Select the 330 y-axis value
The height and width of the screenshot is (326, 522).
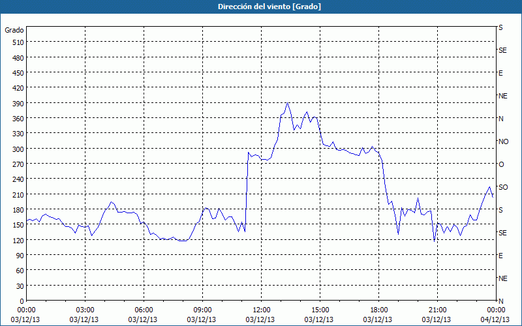tap(19, 134)
